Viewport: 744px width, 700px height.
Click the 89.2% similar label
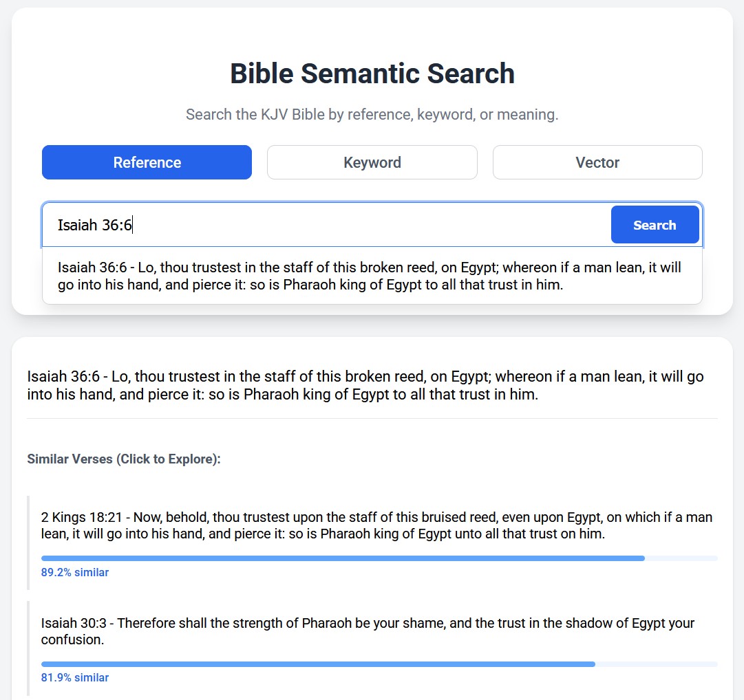coord(75,572)
